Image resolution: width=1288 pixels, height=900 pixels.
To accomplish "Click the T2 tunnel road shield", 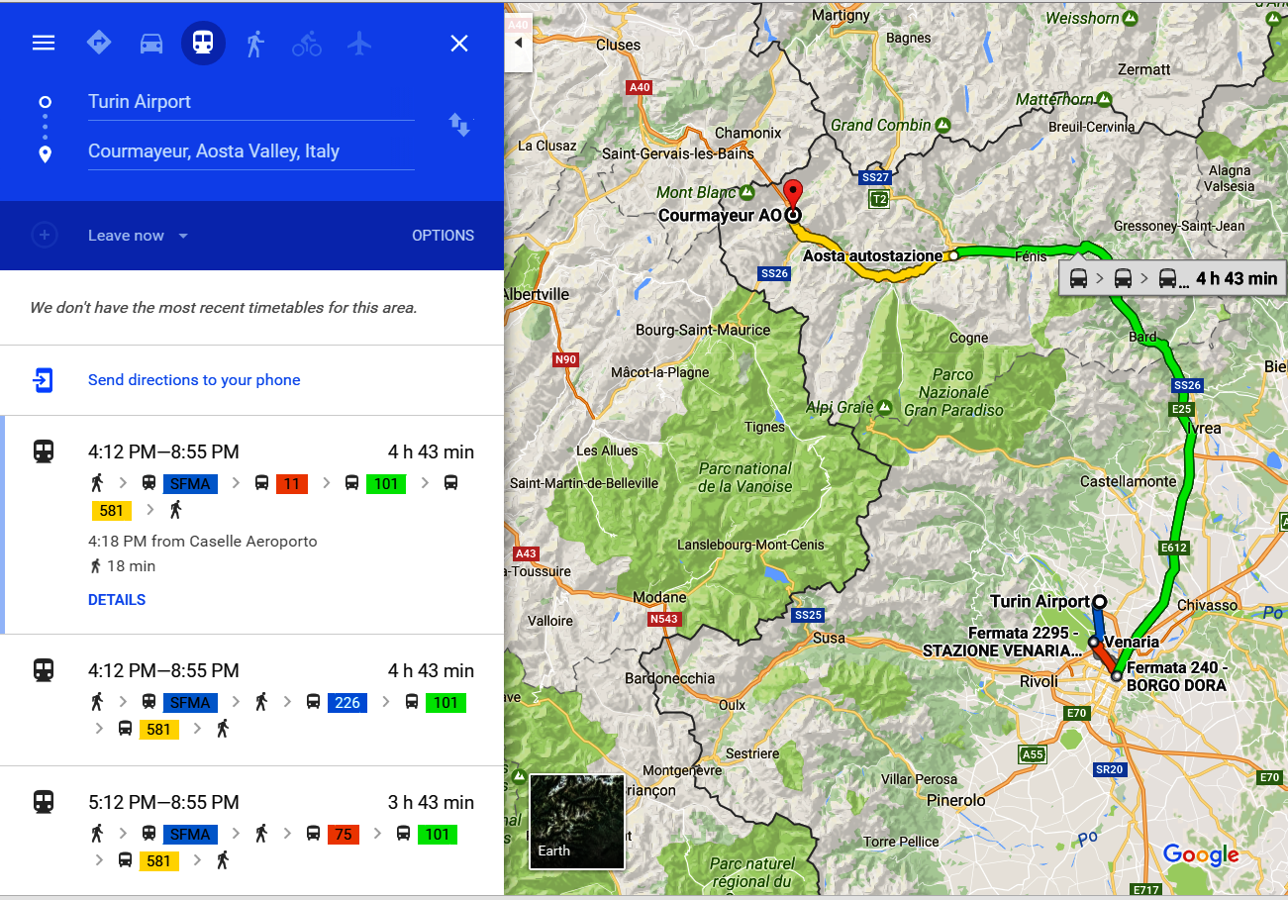I will tap(878, 199).
